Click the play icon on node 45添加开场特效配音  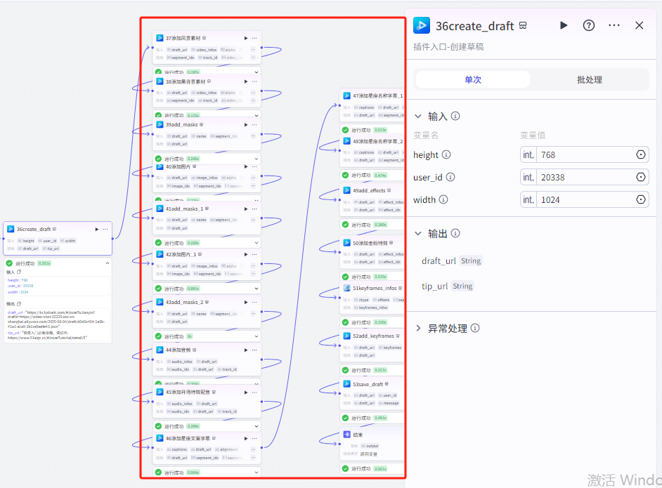(247, 393)
